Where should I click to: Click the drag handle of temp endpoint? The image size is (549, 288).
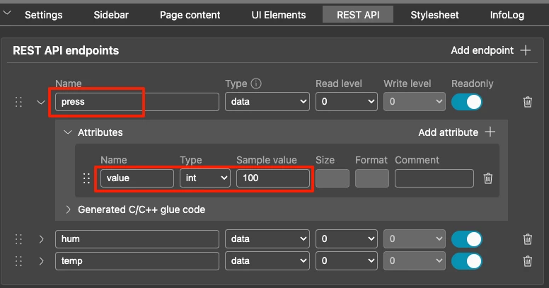(x=19, y=261)
